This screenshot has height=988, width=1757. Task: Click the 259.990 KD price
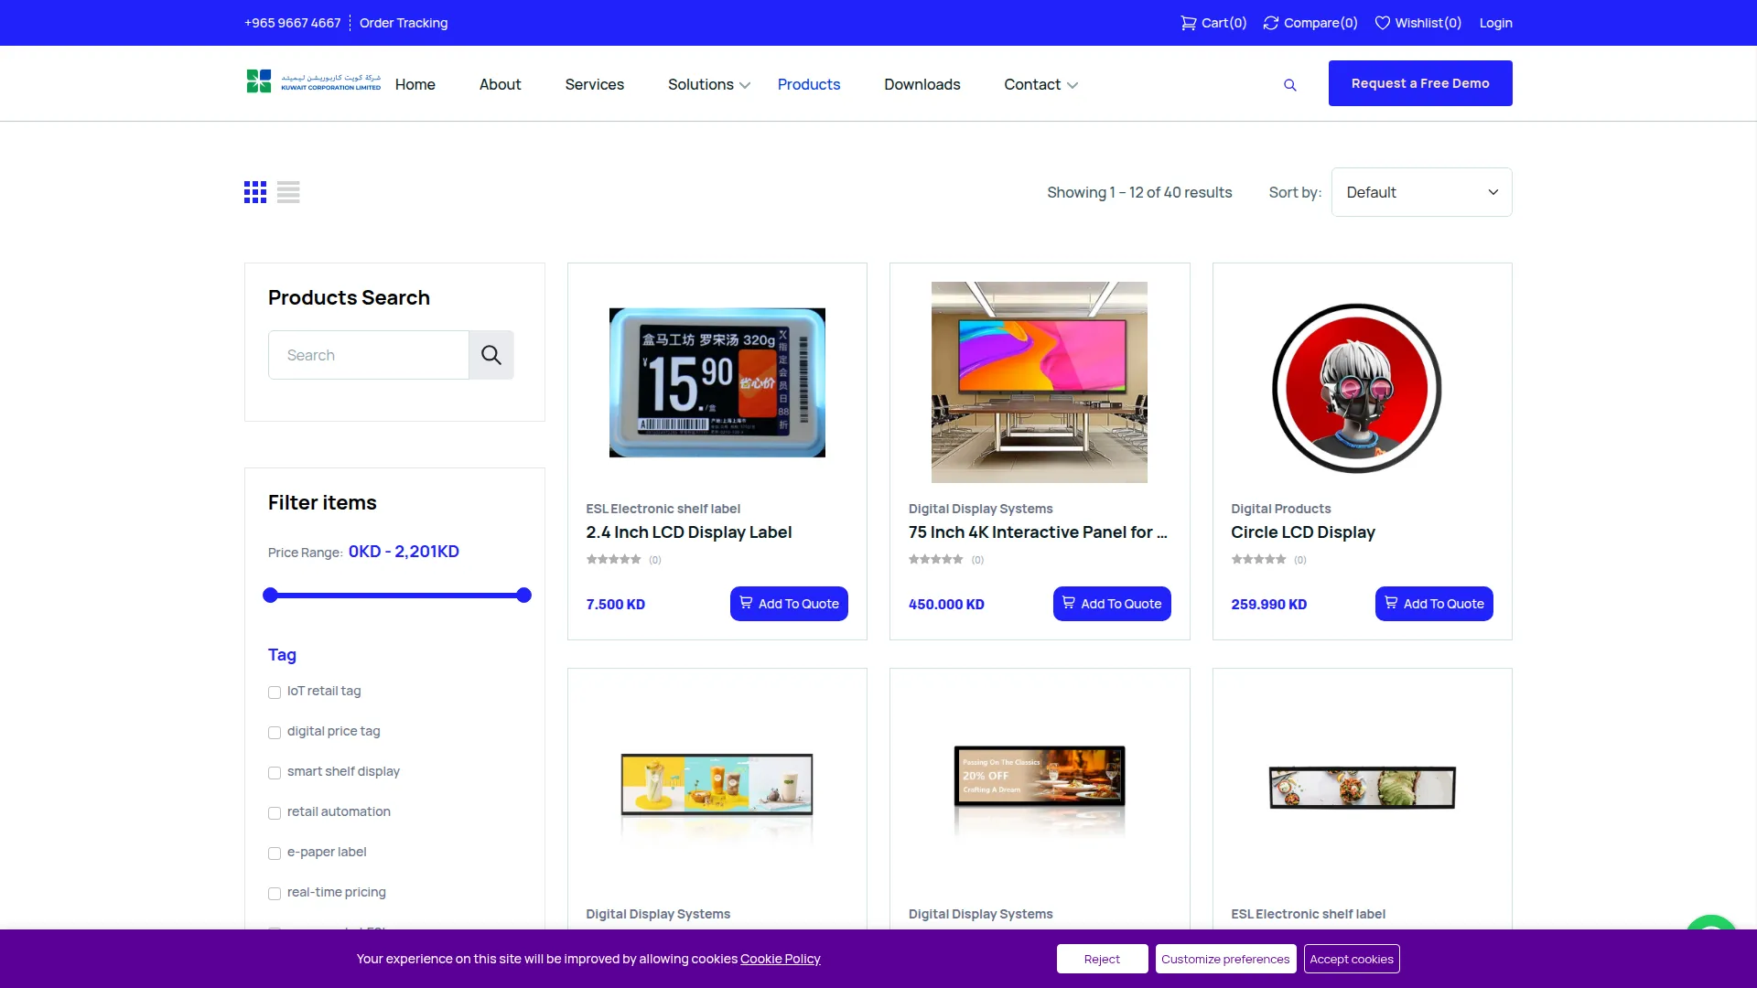1269,605
